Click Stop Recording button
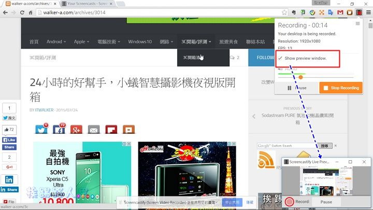373x210 pixels. (x=341, y=88)
